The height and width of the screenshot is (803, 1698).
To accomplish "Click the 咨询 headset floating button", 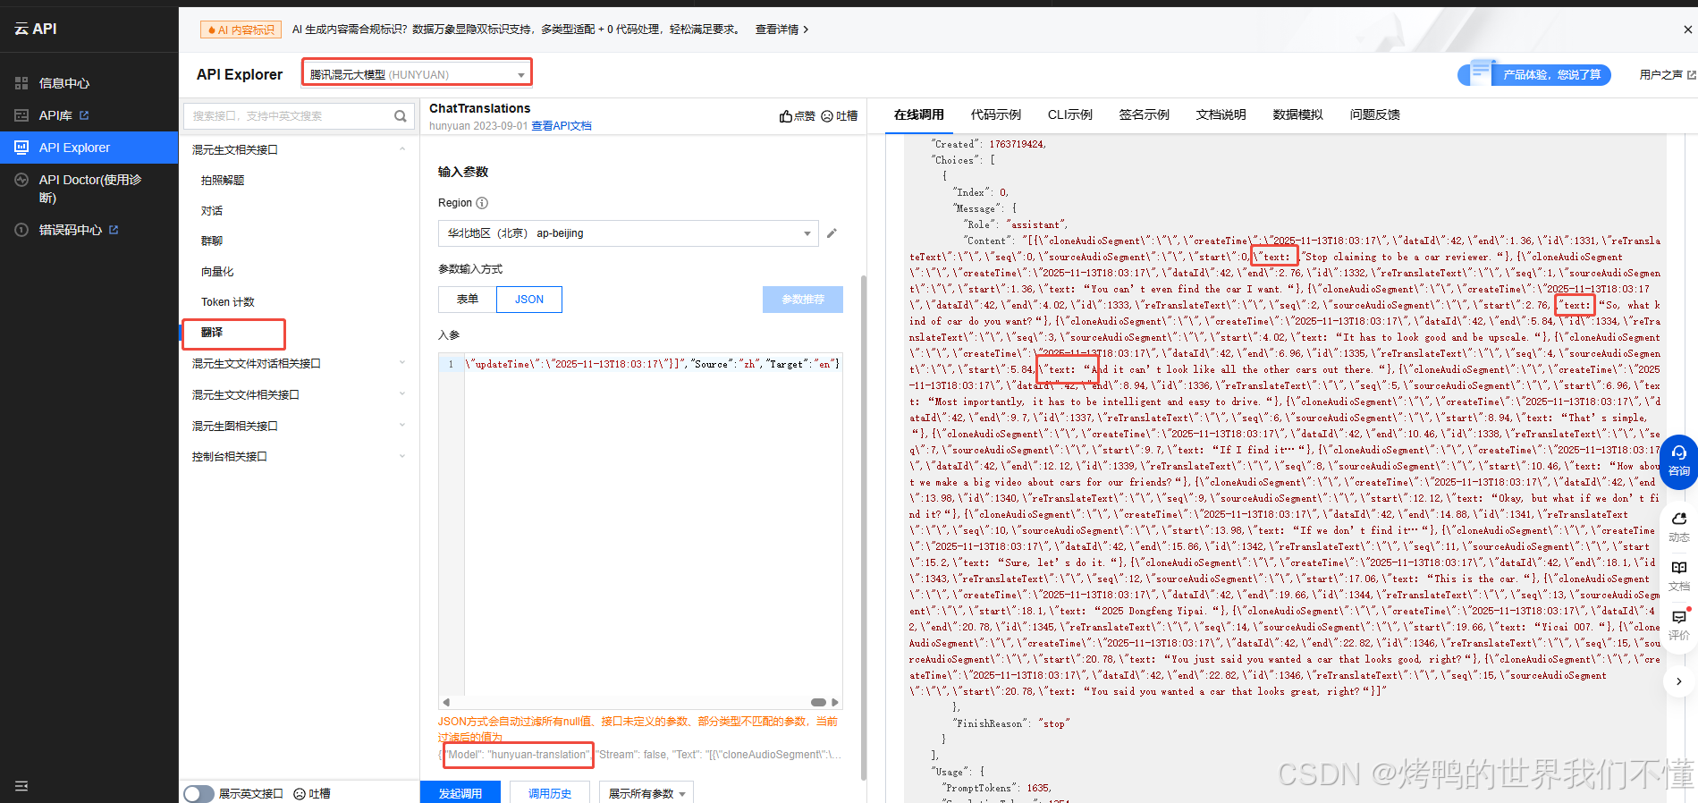I will coord(1679,461).
